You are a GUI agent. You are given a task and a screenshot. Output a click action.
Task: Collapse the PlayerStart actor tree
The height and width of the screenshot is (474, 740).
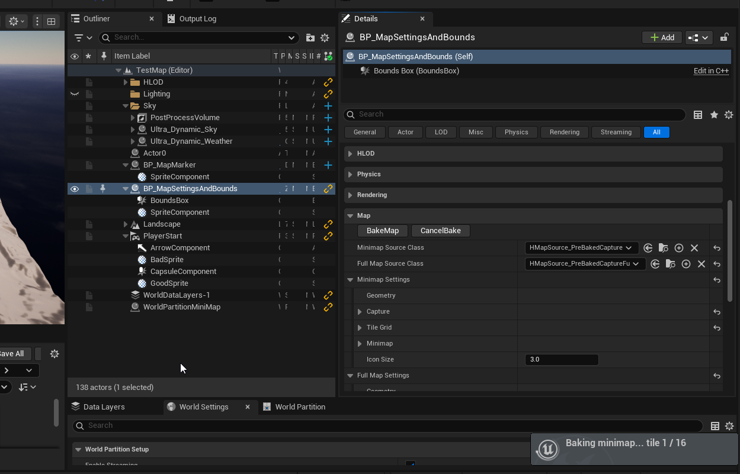[126, 236]
